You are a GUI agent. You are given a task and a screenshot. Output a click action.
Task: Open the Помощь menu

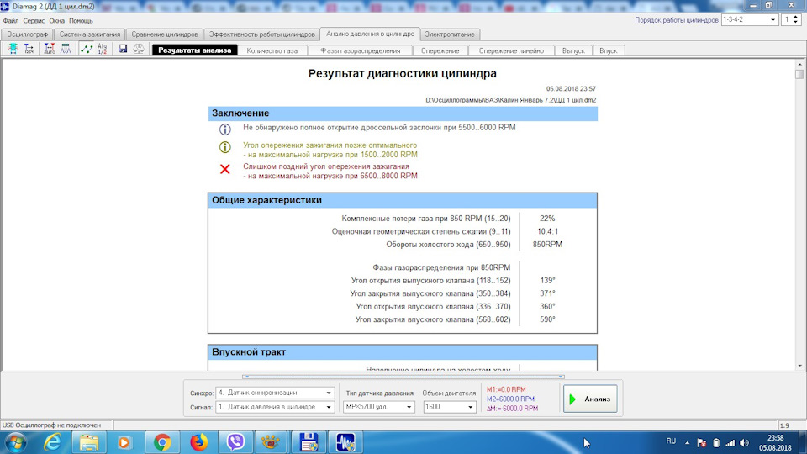click(x=81, y=21)
